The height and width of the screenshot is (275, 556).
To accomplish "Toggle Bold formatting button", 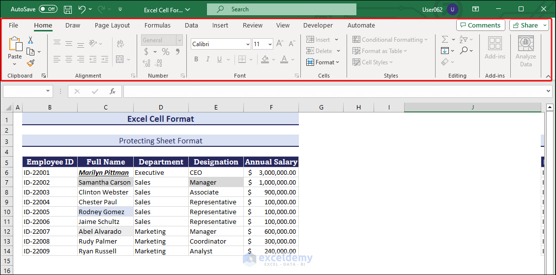I will click(x=196, y=59).
